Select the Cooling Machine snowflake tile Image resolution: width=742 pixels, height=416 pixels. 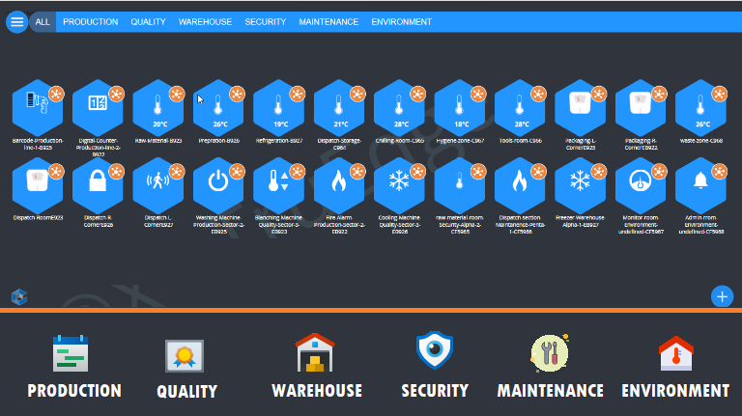point(399,185)
